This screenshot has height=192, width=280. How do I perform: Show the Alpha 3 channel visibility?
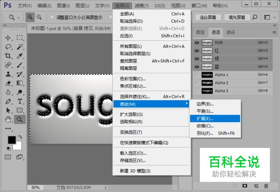(x=197, y=91)
